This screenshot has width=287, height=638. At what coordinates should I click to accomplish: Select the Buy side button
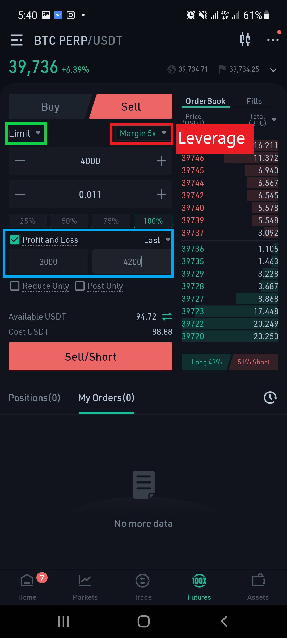point(50,106)
